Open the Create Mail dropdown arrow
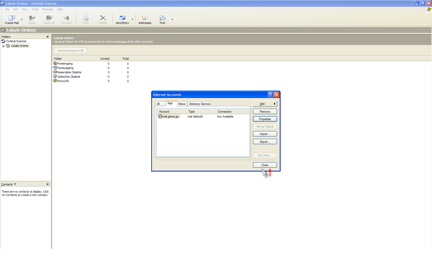Screen dimensions: 432x270 click(22, 20)
